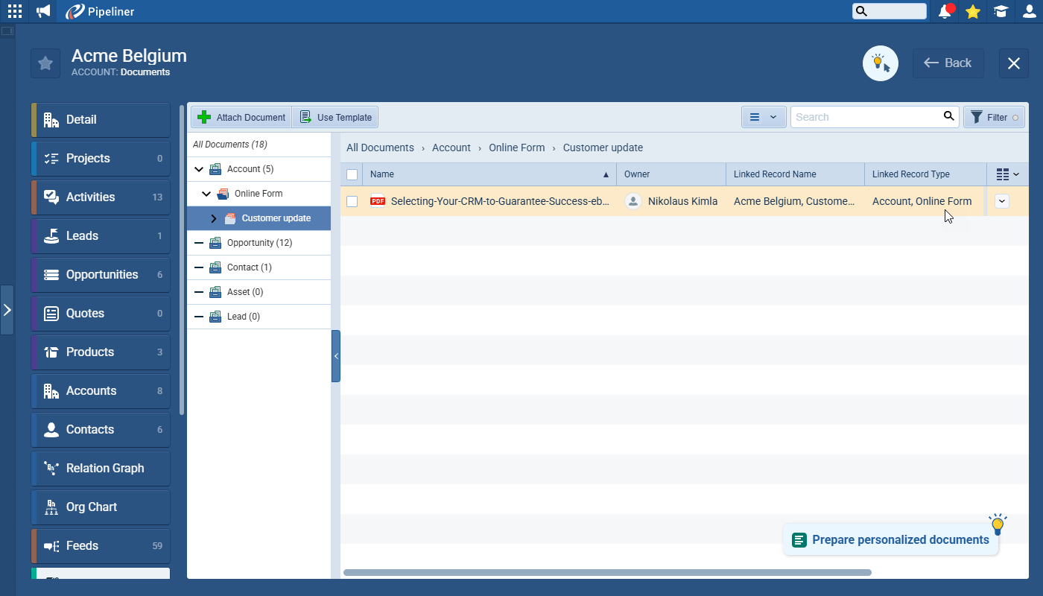
Task: Open the Opportunities tab in the sidebar
Action: [101, 274]
